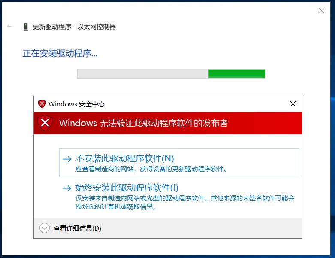The height and width of the screenshot is (258, 335).
Task: Close the Windows 安全中心 dialog
Action: coord(293,104)
